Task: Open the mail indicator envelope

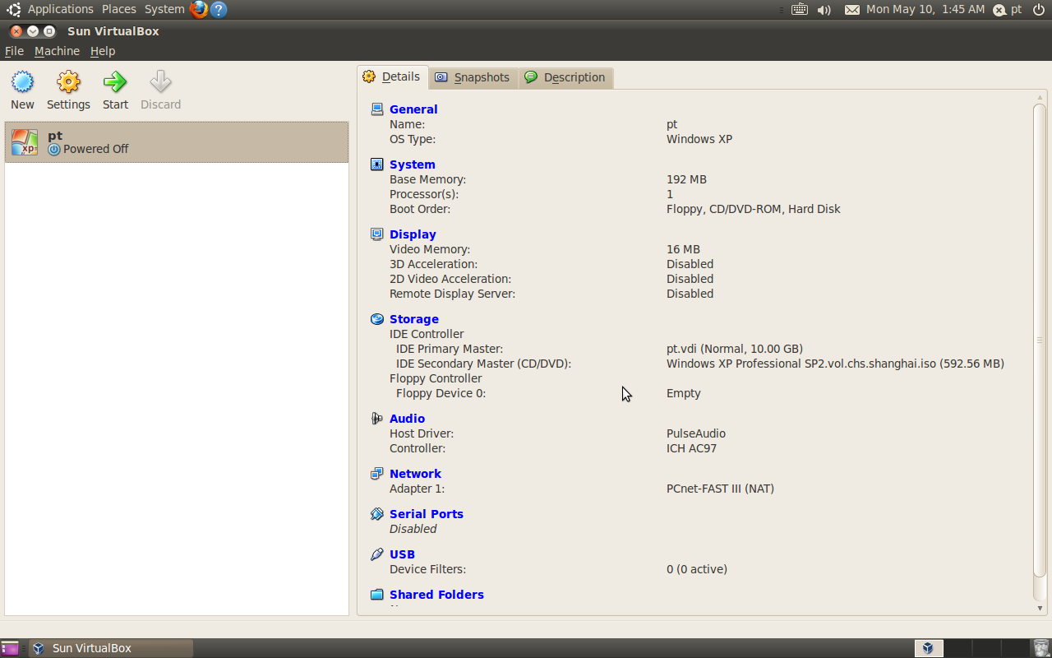Action: pos(852,10)
